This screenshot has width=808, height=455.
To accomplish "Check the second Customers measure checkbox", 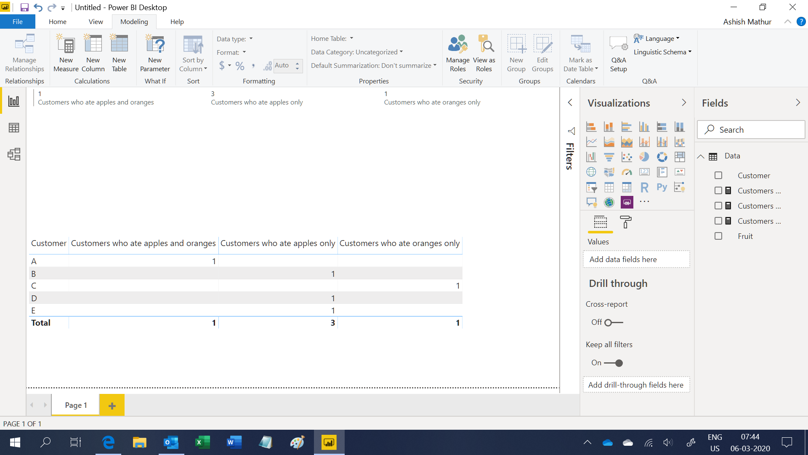I will pyautogui.click(x=718, y=206).
